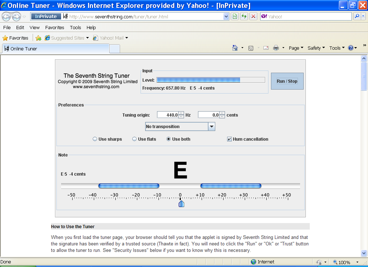This screenshot has width=368, height=267.
Task: Click the vertical scrollbar thumb
Action: click(364, 76)
